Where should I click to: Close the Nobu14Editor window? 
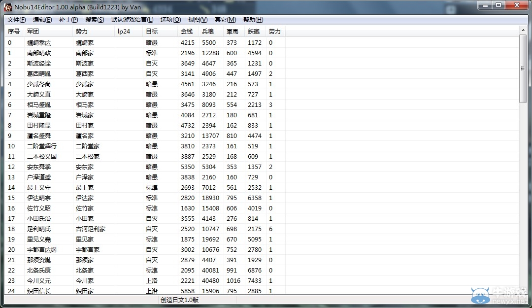click(x=517, y=5)
